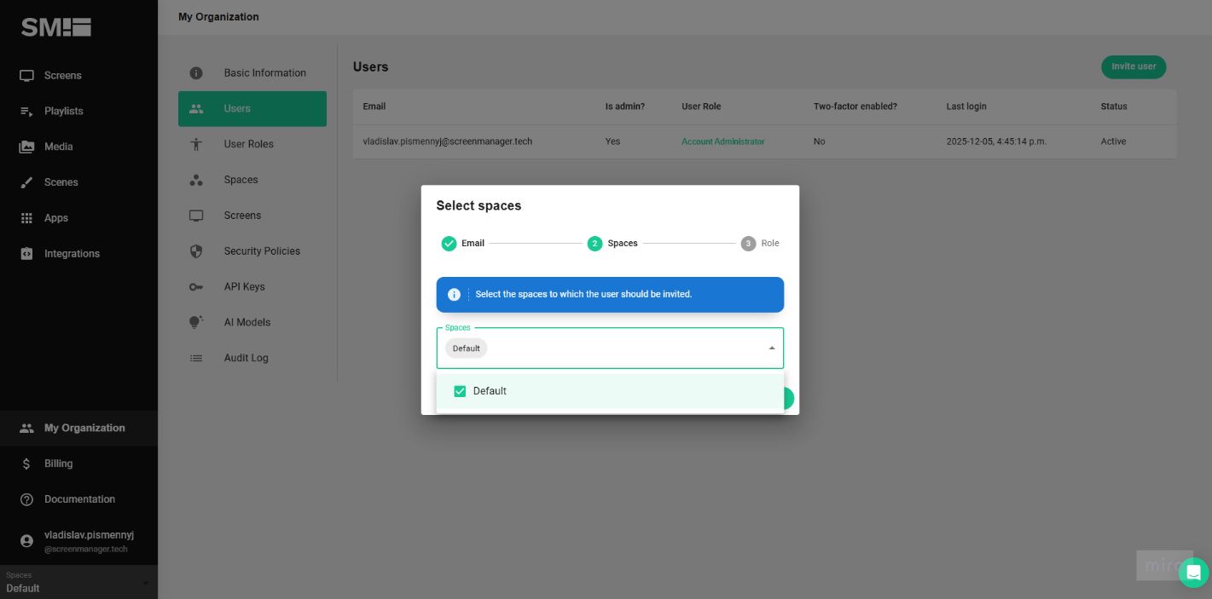Image resolution: width=1212 pixels, height=599 pixels.
Task: Click the User Role column header
Action: [x=701, y=107]
